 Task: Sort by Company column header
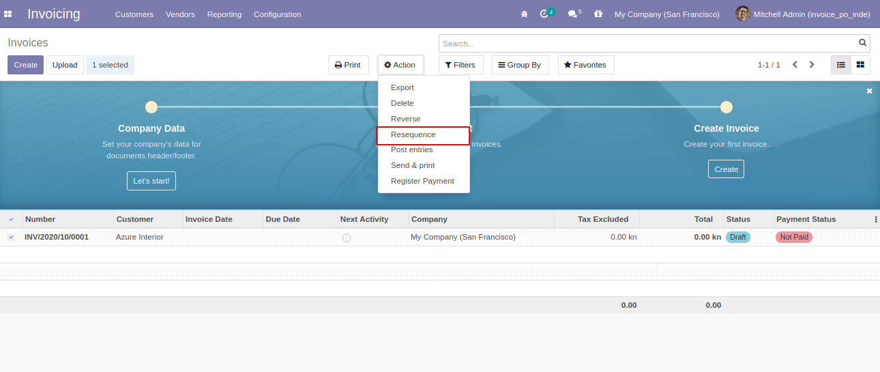click(481, 219)
